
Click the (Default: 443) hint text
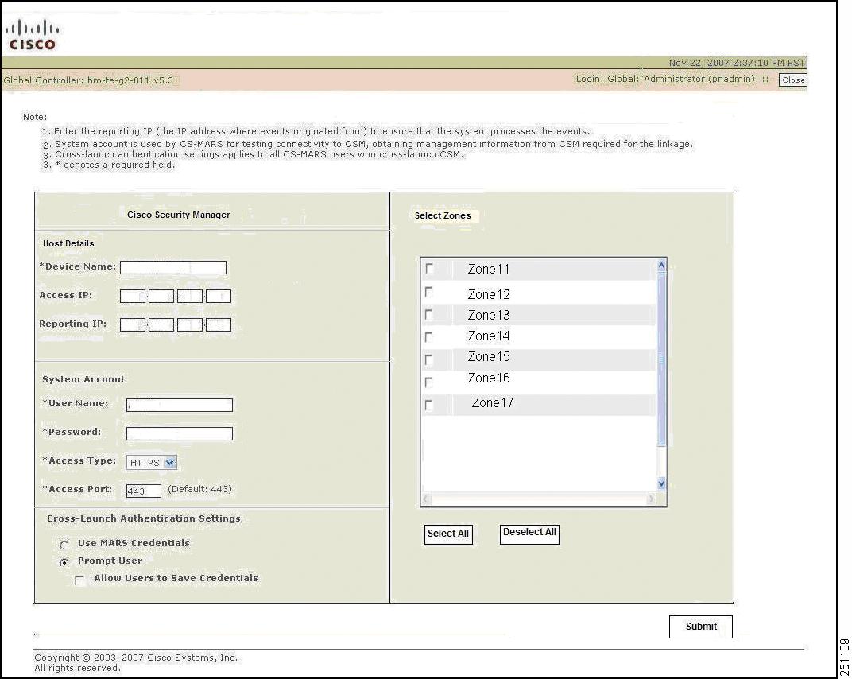pyautogui.click(x=199, y=489)
